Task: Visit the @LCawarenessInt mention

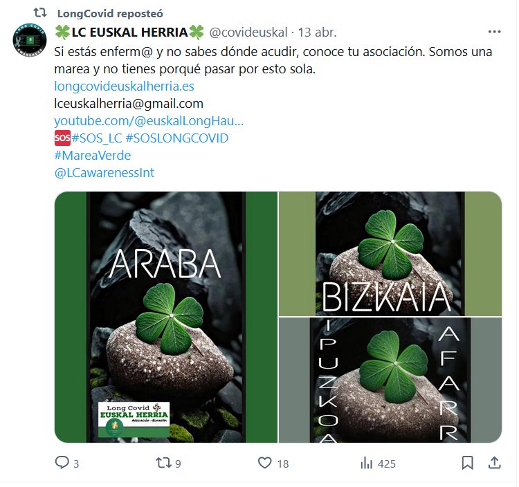Action: (x=104, y=173)
